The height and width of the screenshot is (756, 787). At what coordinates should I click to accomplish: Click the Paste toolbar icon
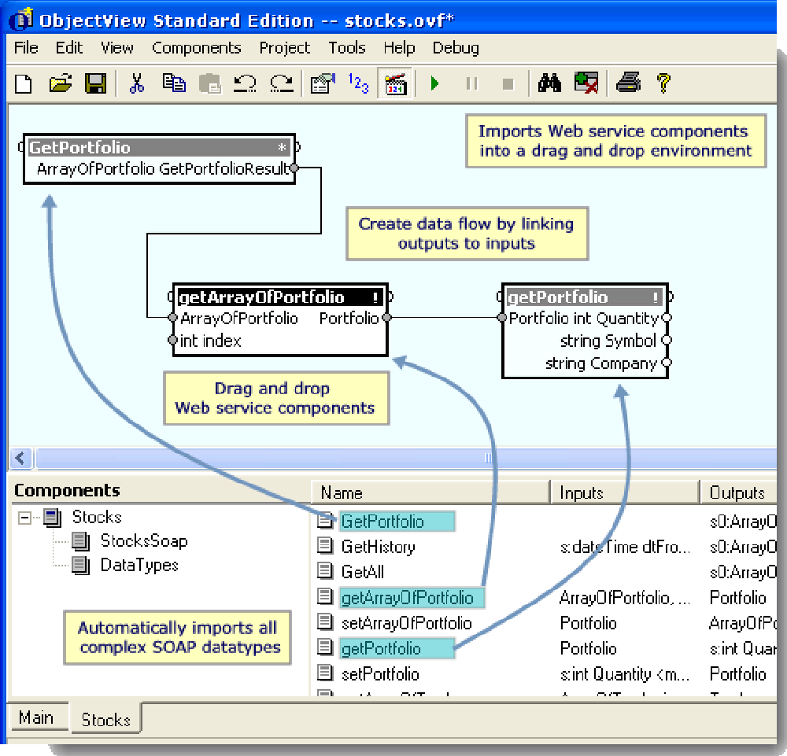point(210,83)
